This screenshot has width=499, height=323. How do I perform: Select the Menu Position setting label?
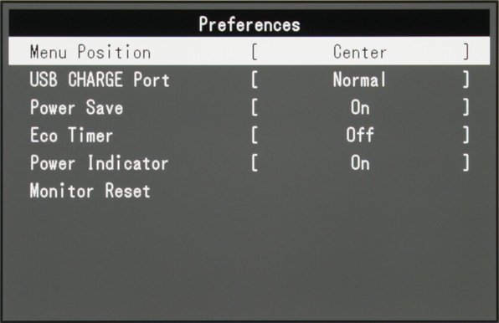point(90,52)
